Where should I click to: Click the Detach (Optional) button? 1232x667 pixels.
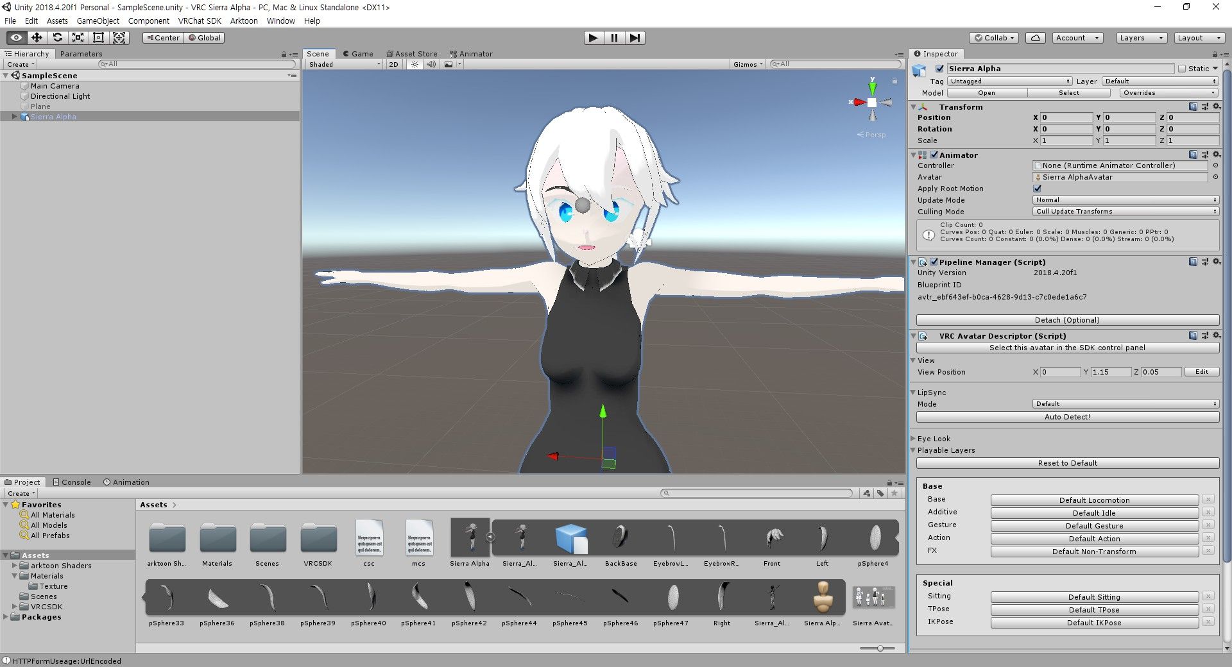pyautogui.click(x=1068, y=320)
